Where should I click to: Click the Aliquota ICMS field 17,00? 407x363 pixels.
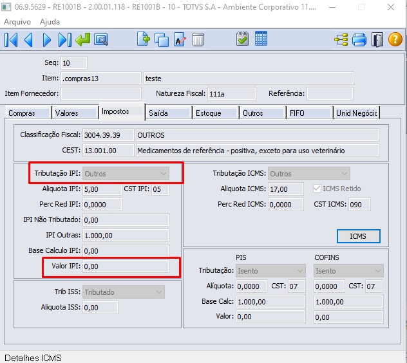click(286, 189)
